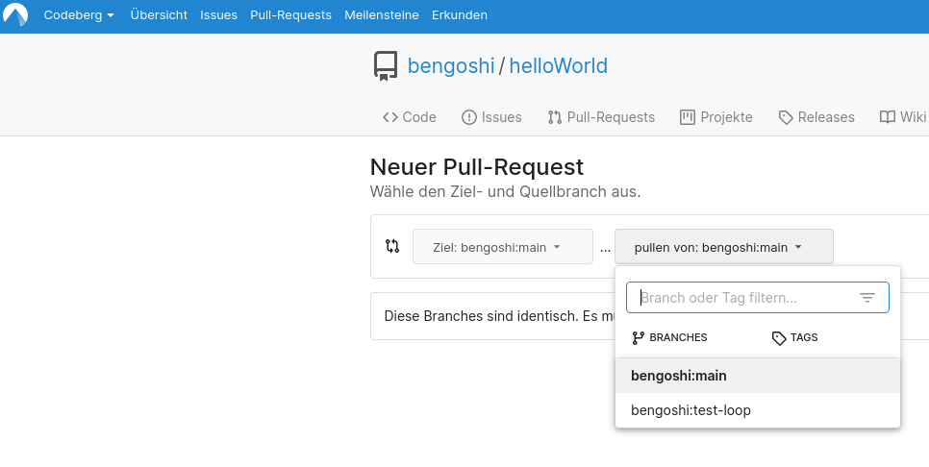Switch to the Code tab
Screen dimensions: 929x467
point(410,117)
